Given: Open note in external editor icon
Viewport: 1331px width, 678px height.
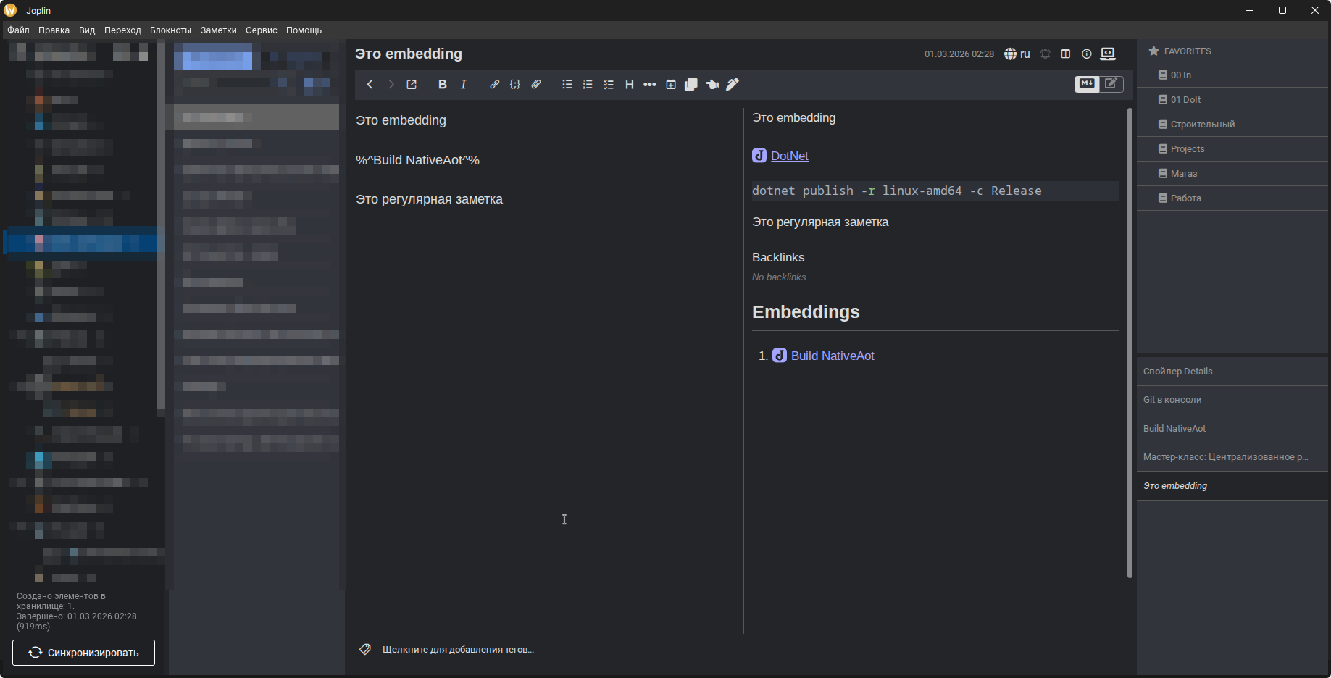Looking at the screenshot, I should (412, 85).
